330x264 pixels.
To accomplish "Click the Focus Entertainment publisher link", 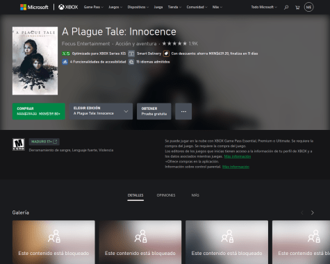I will [85, 44].
